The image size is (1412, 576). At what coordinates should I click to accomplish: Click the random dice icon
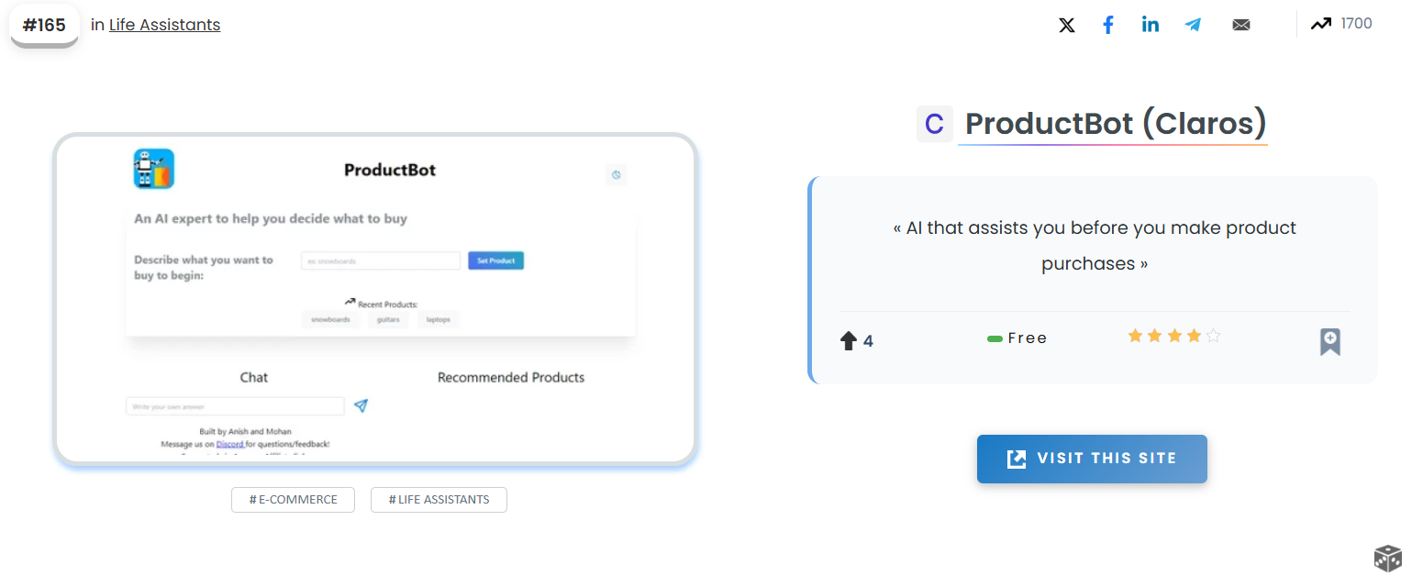[1387, 557]
